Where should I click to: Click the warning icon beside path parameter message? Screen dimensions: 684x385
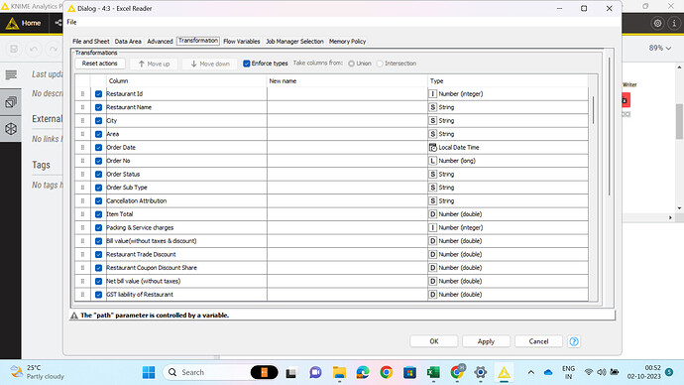pyautogui.click(x=74, y=316)
